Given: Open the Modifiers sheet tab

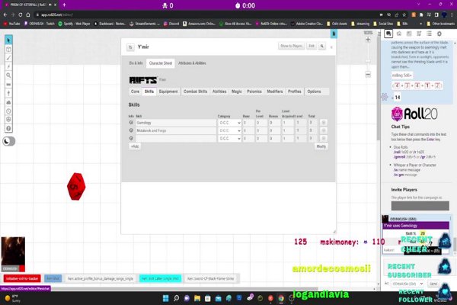Looking at the screenshot, I should click(275, 91).
